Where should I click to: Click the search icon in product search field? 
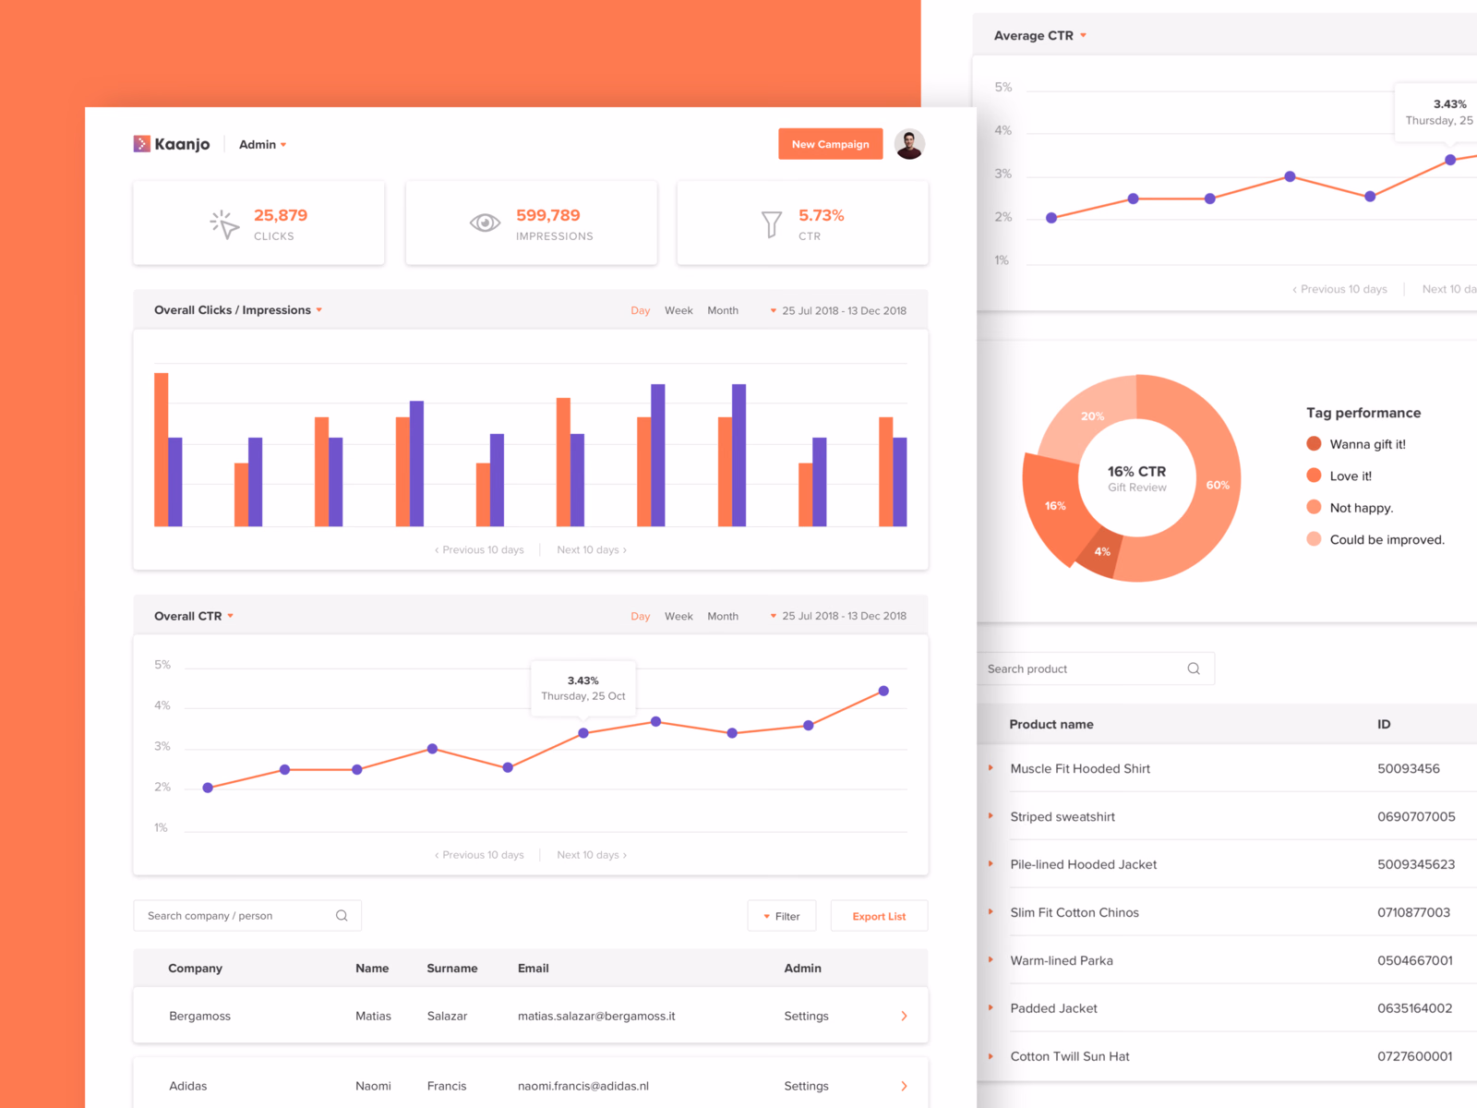[1194, 668]
